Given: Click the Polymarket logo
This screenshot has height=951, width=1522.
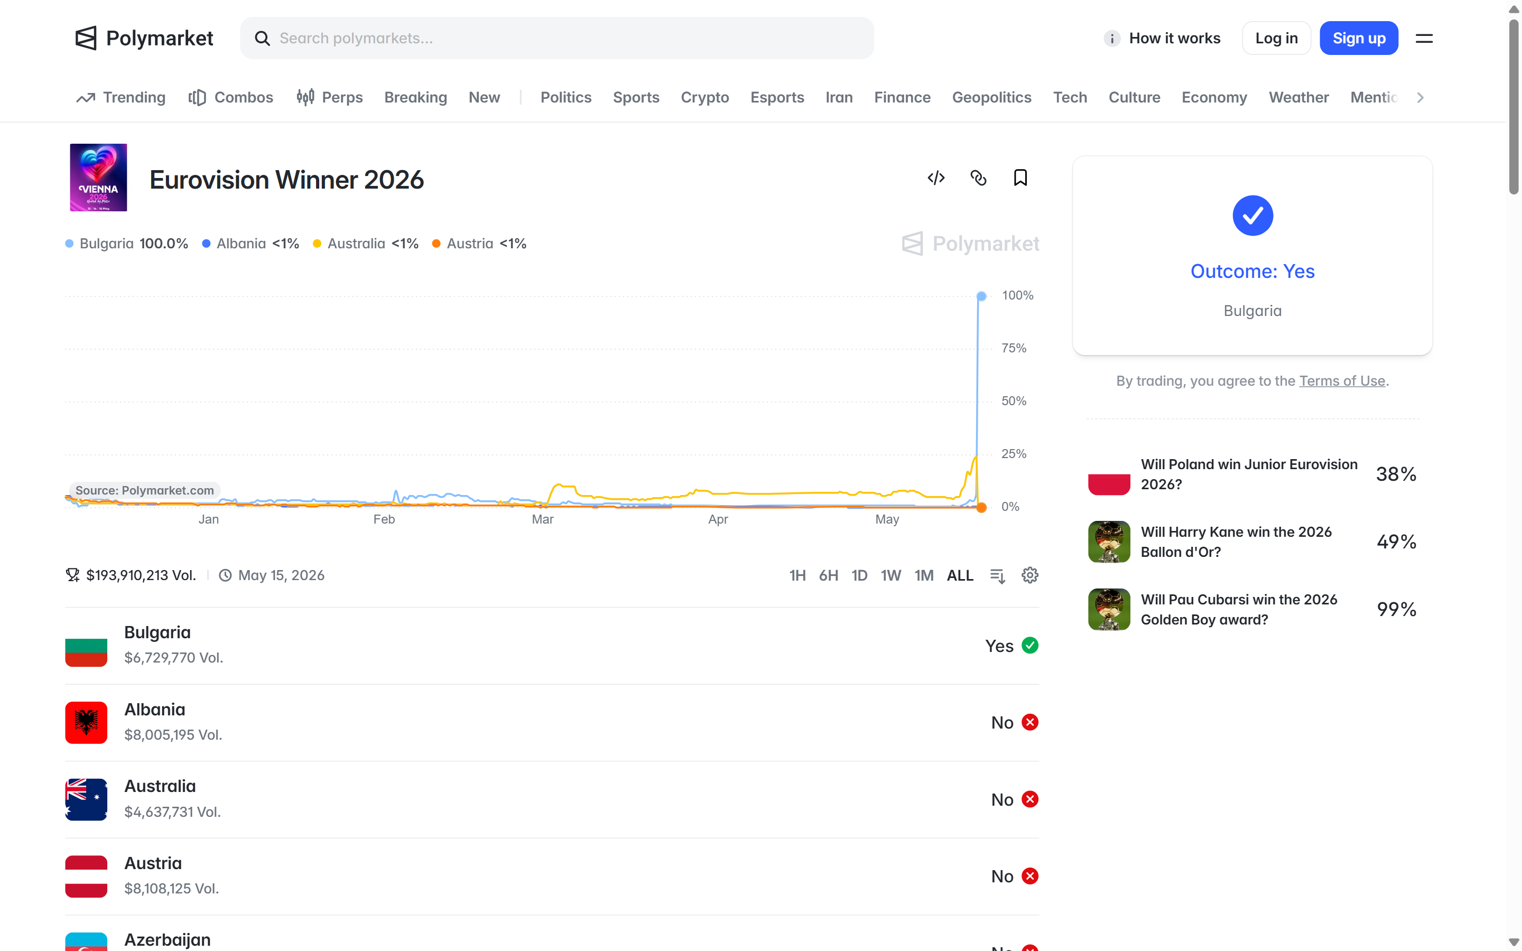Looking at the screenshot, I should 144,39.
